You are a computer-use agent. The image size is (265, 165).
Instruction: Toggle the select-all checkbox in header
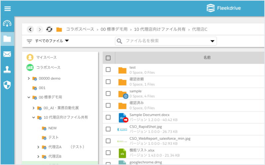point(108,58)
